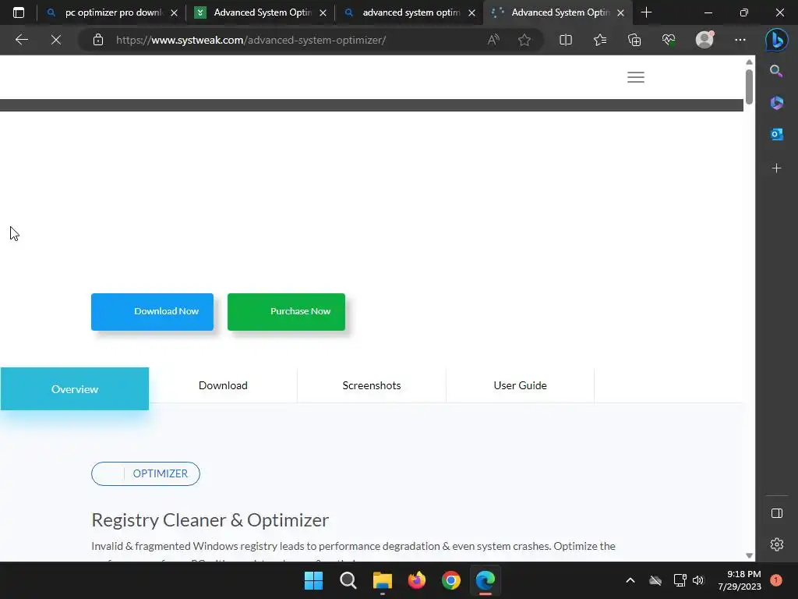798x599 pixels.
Task: Close the active Advanced System Optimizer tab
Action: (620, 12)
